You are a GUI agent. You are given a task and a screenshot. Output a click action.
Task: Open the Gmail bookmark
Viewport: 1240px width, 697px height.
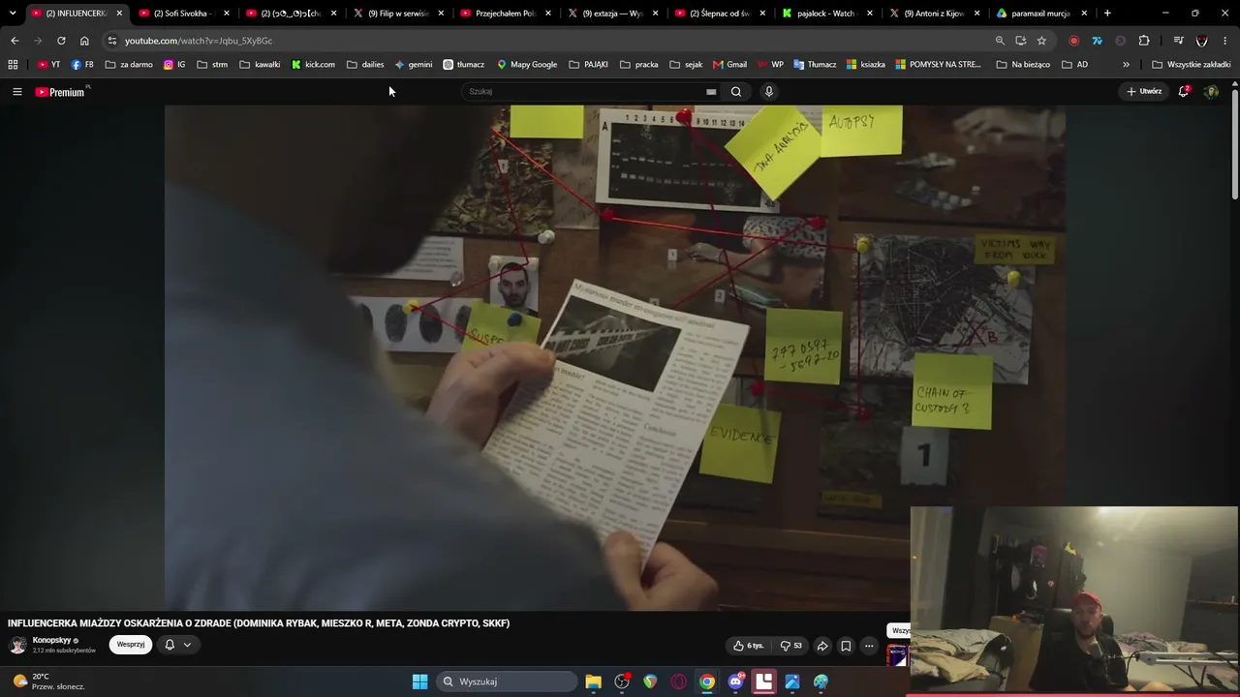point(729,65)
